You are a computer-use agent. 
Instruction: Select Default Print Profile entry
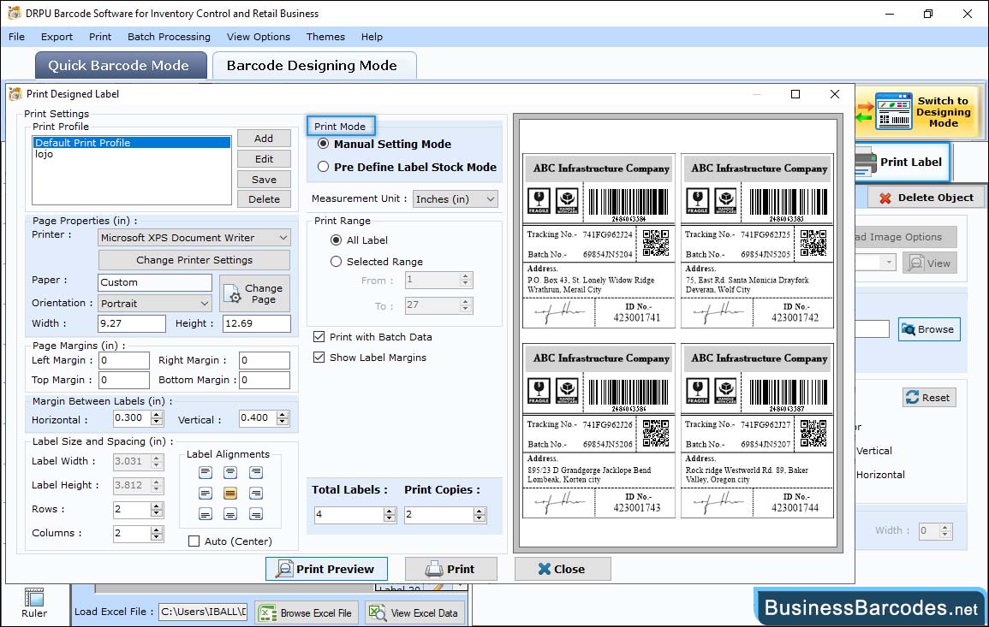pyautogui.click(x=132, y=143)
